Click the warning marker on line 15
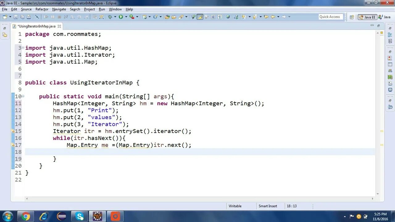395x222 pixels. pos(13,131)
